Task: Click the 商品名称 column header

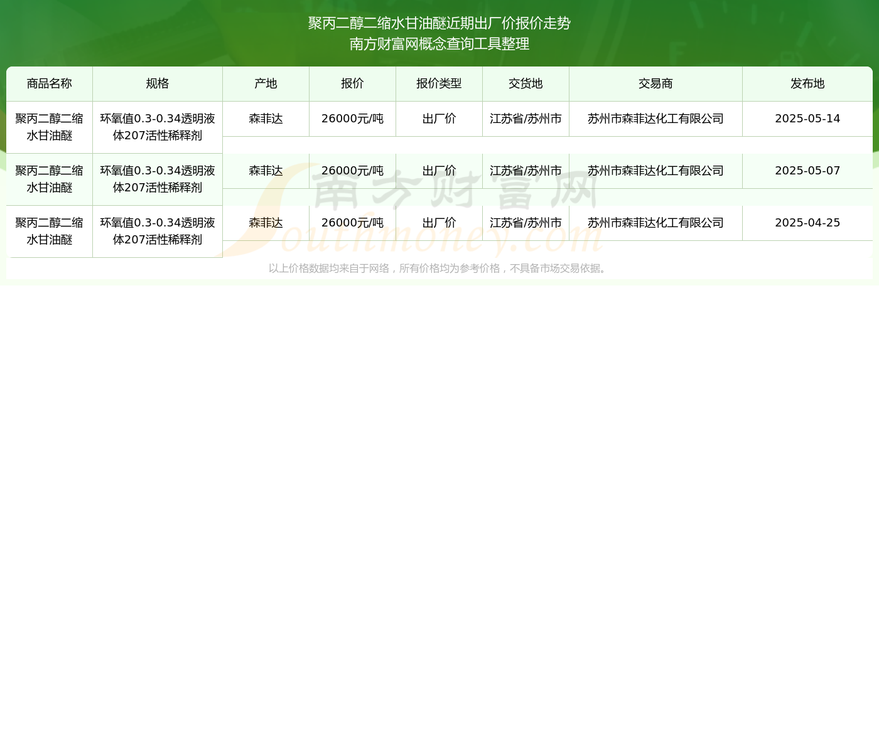Action: [x=50, y=84]
